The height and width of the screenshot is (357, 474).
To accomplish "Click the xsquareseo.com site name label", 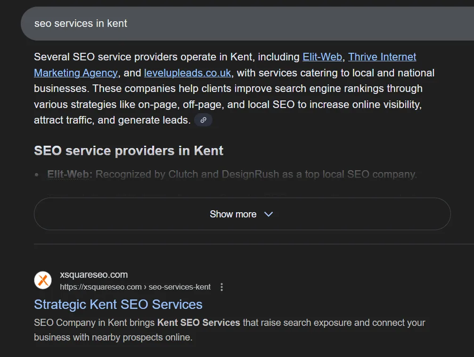I will pos(94,274).
